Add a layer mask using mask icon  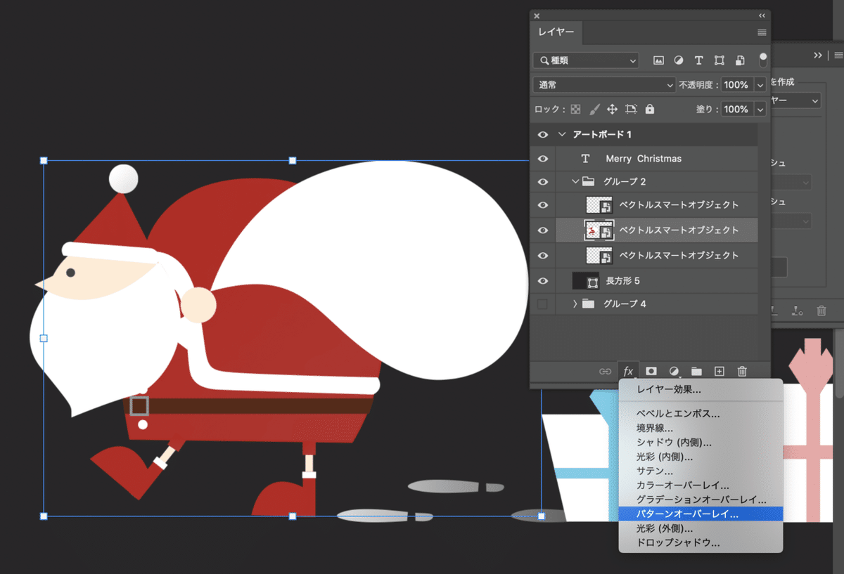point(651,371)
